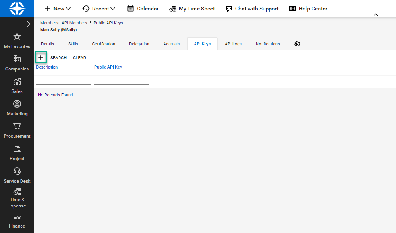The image size is (396, 233).
Task: Expand the Recent dropdown list
Action: [99, 9]
